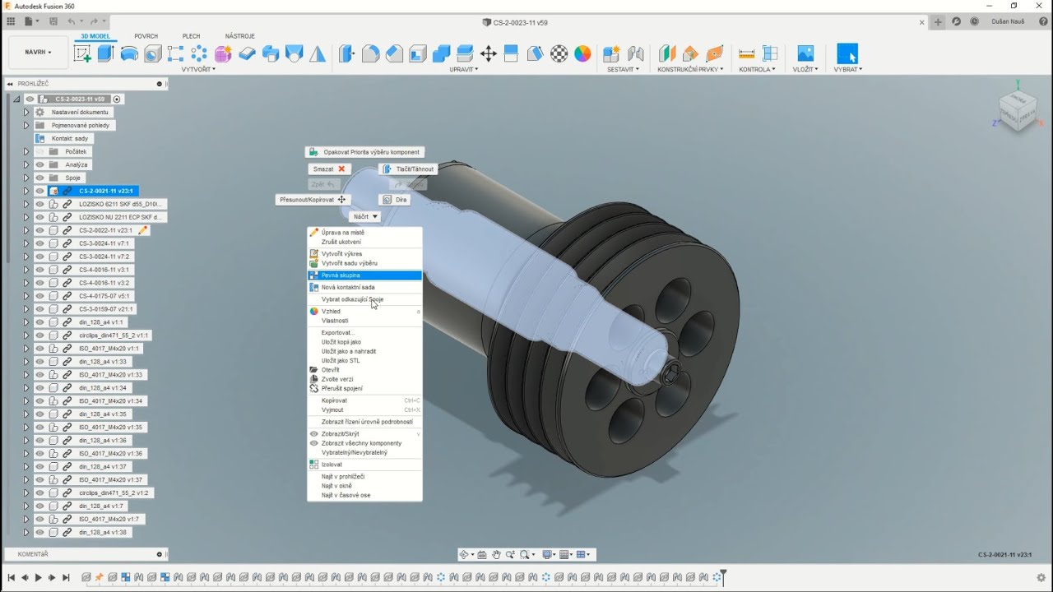Switch to the PLECH tab
The width and height of the screenshot is (1053, 592).
[x=191, y=36]
